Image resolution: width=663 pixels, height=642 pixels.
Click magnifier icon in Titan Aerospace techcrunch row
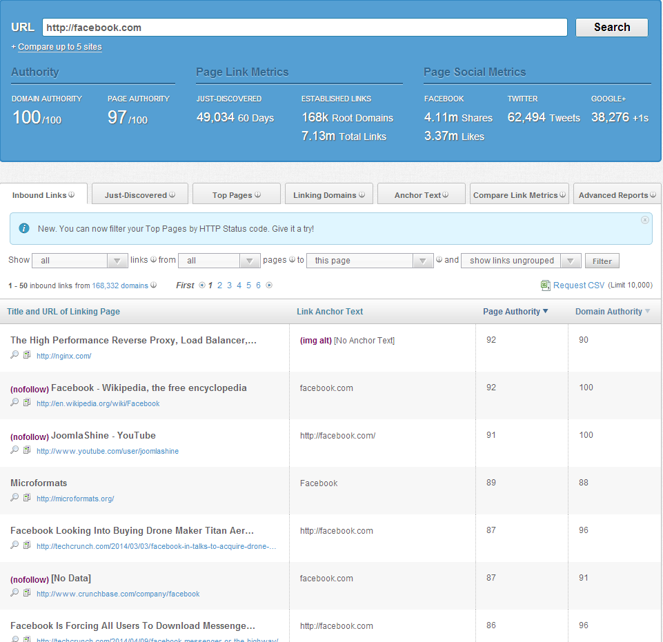pyautogui.click(x=14, y=545)
